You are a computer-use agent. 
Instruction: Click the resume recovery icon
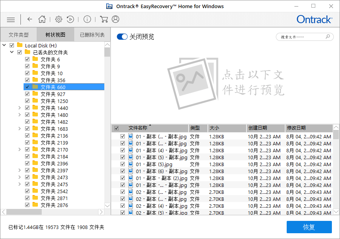(x=70, y=19)
